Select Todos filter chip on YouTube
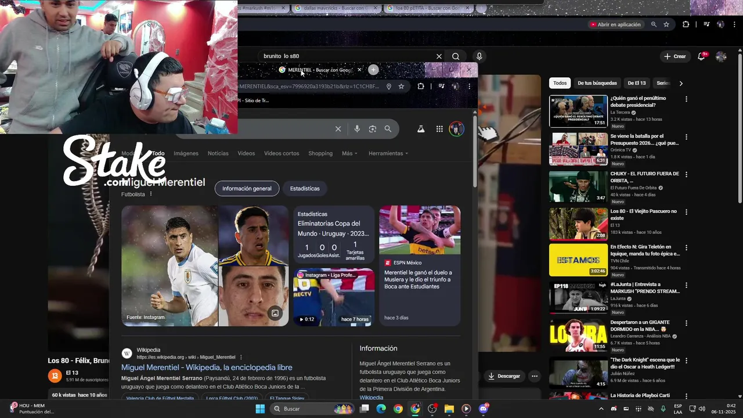 tap(560, 83)
